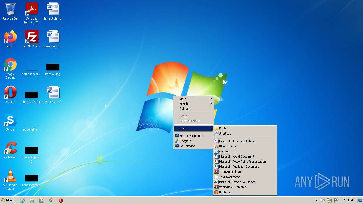Select the Skype desktop shortcut
Viewport: 363px width, 204px height.
[x=10, y=122]
